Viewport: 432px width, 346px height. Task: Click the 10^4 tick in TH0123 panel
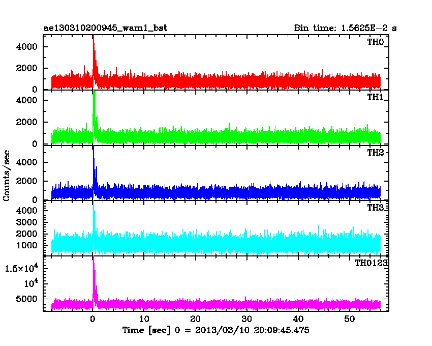31,282
